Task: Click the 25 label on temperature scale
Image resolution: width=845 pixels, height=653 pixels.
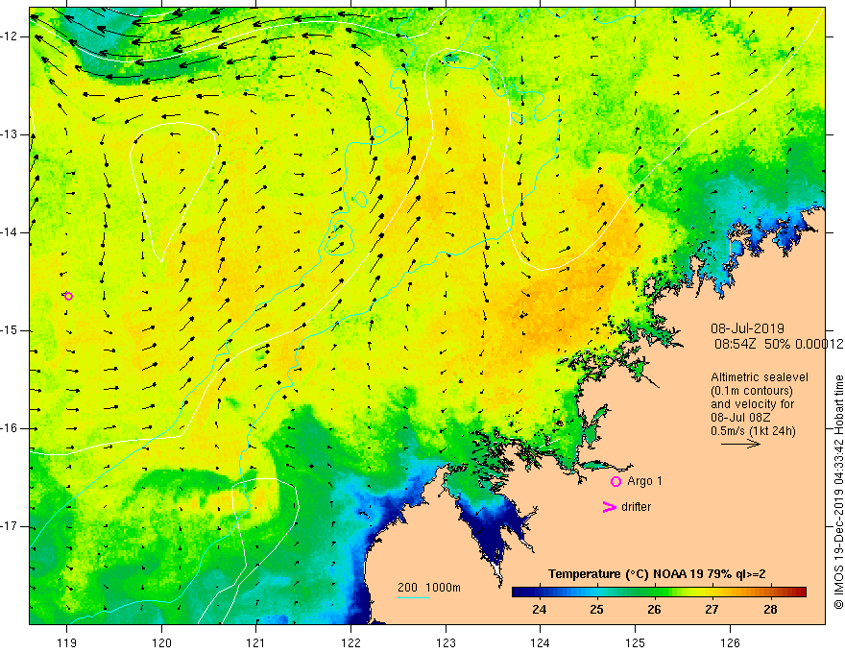Action: click(x=596, y=610)
